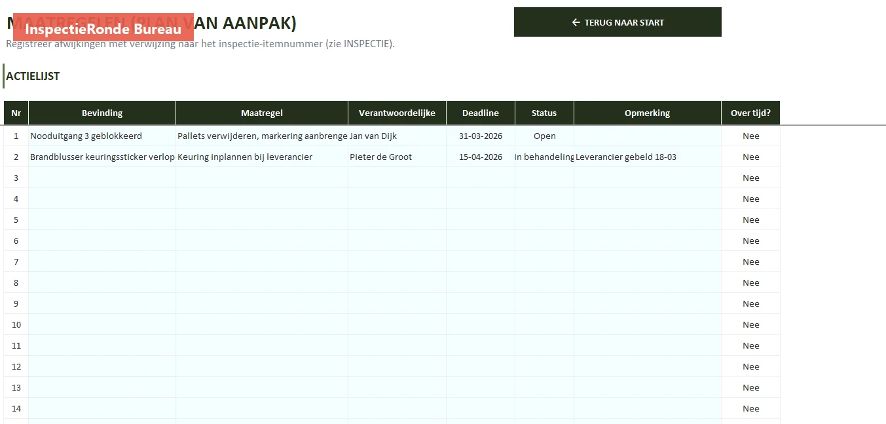Select the 'Pieter de Groot' cell

(x=397, y=157)
